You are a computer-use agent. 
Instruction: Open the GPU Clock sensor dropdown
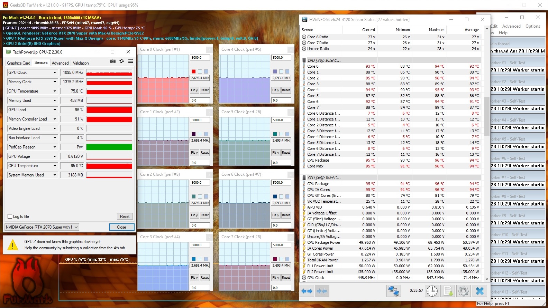(x=55, y=73)
